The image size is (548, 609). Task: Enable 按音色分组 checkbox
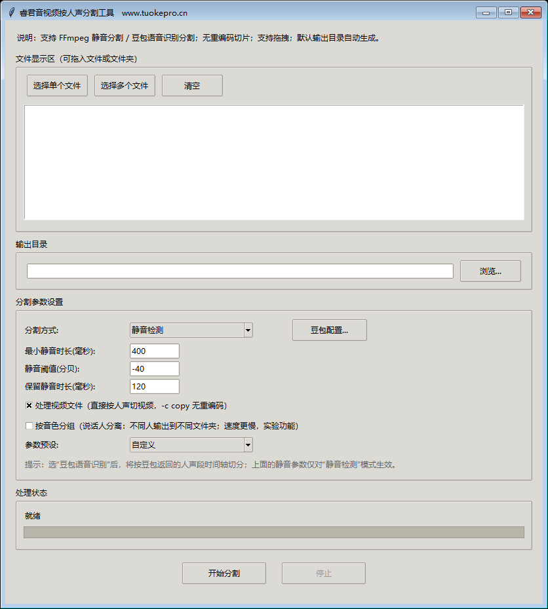(29, 425)
